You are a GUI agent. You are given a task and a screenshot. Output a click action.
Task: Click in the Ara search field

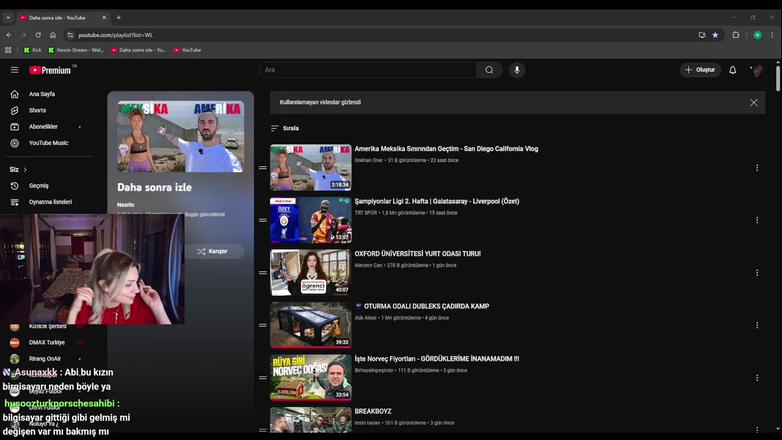click(367, 70)
